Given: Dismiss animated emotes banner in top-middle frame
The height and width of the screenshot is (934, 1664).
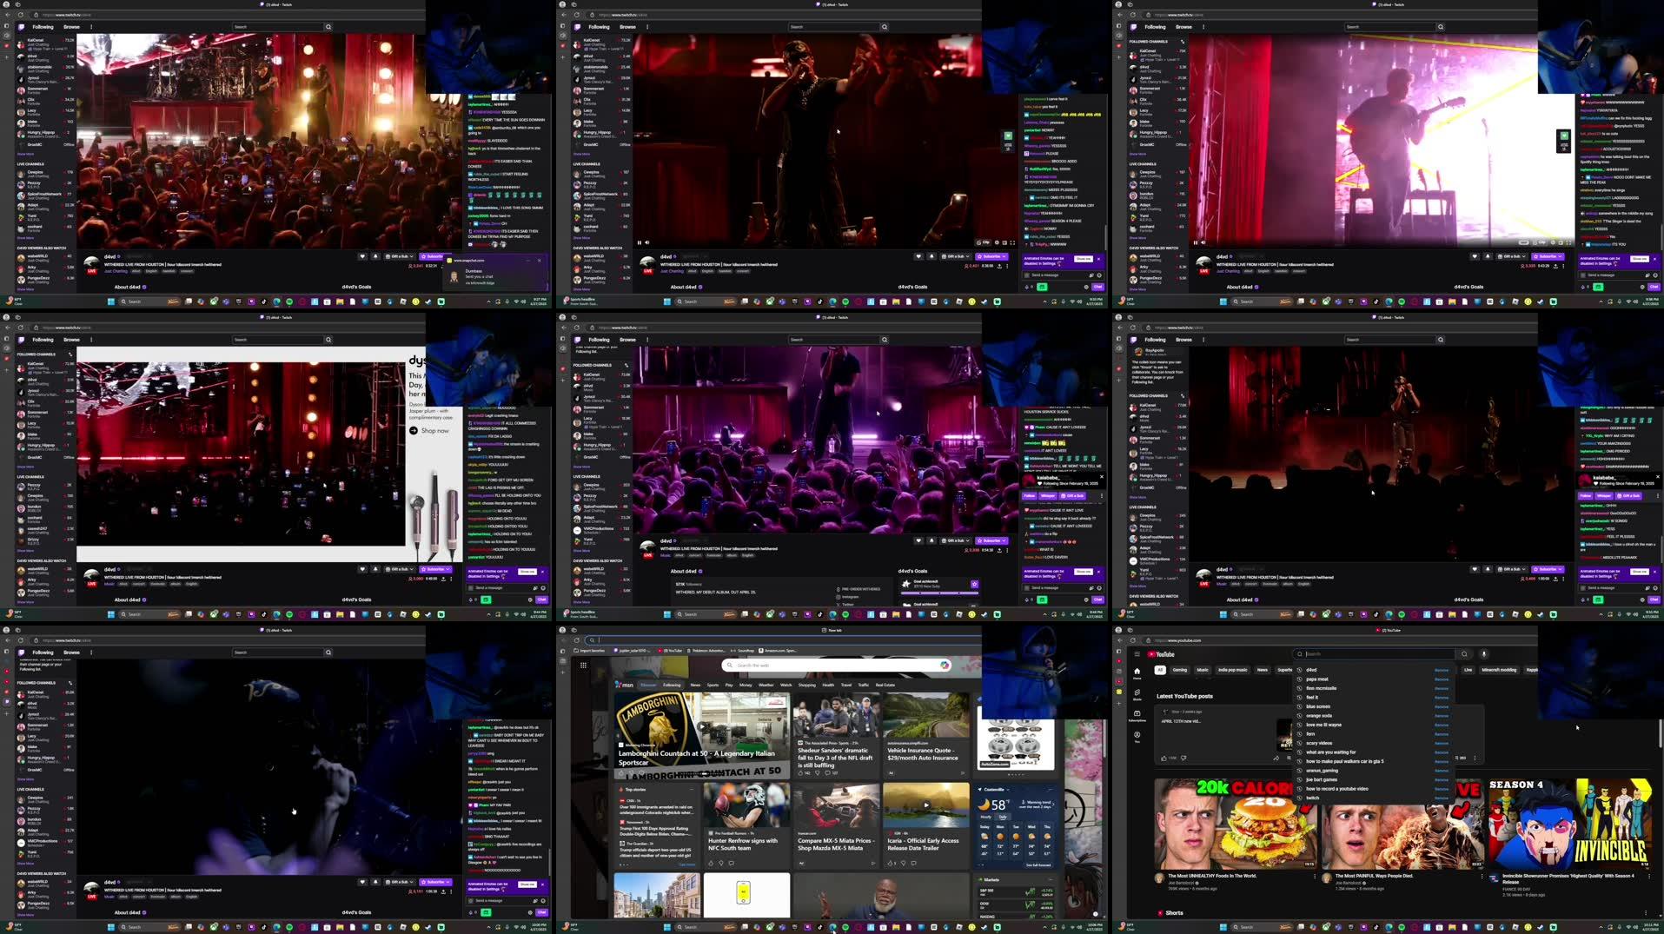Looking at the screenshot, I should (x=1099, y=259).
